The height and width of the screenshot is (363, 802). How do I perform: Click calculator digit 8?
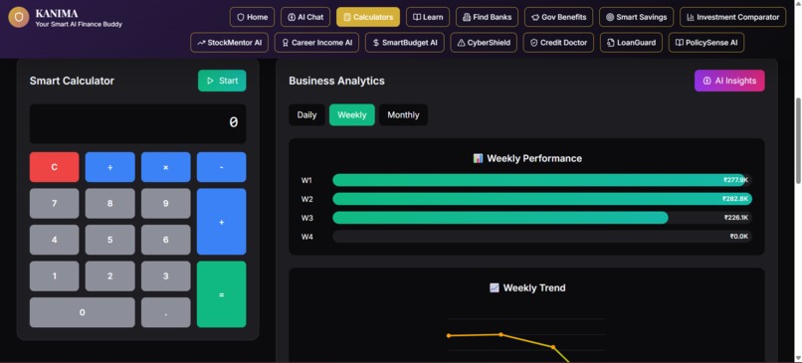110,204
